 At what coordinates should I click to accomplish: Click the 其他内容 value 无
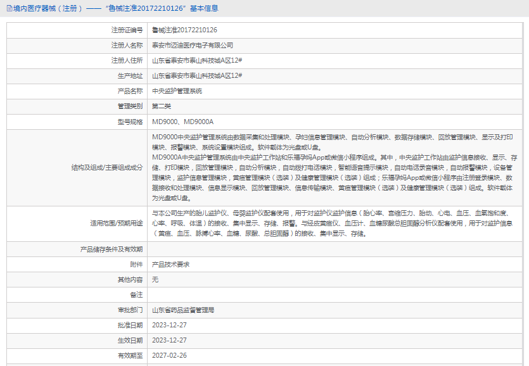click(155, 280)
